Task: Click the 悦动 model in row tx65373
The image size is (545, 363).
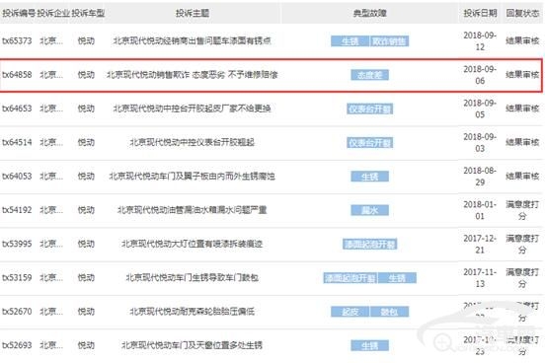Action: pos(86,41)
